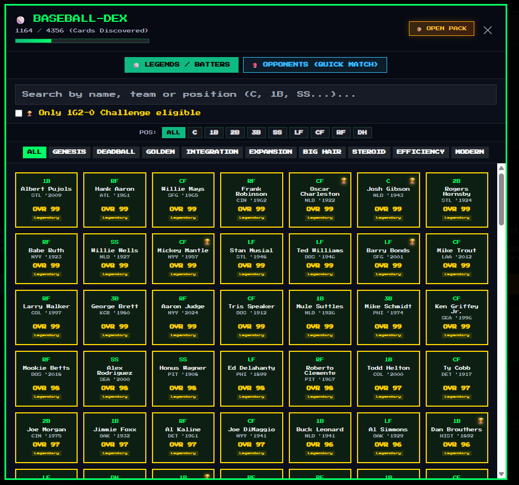The image size is (519, 485).
Task: Open the Mike Schmidt card
Action: click(x=388, y=317)
